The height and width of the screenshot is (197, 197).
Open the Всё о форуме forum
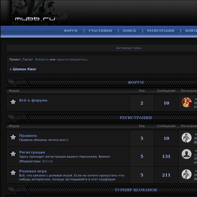33,100
